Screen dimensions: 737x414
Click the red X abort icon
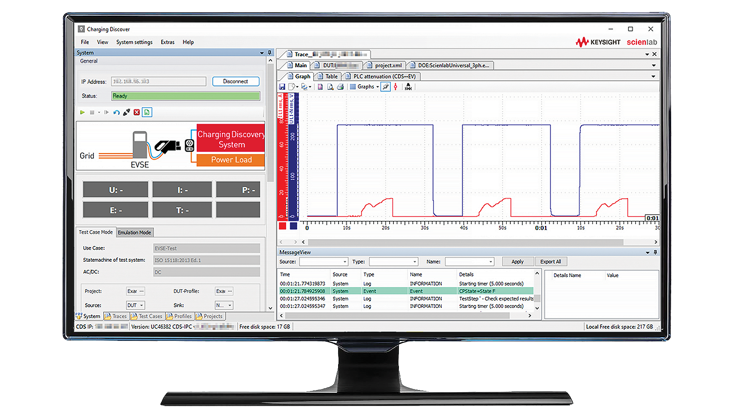(x=137, y=112)
